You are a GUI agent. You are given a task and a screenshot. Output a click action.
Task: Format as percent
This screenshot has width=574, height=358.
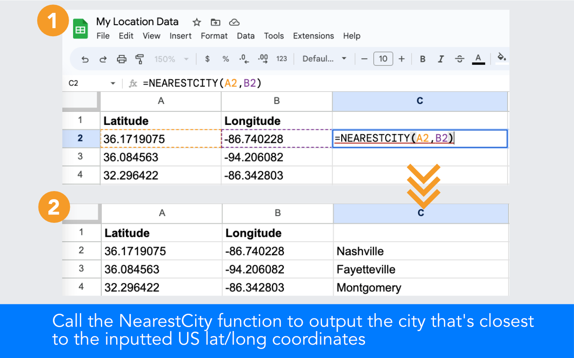[226, 59]
